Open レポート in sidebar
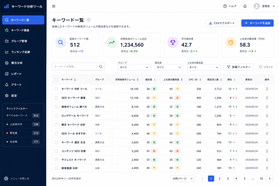The width and height of the screenshot is (279, 186). (x=23, y=74)
